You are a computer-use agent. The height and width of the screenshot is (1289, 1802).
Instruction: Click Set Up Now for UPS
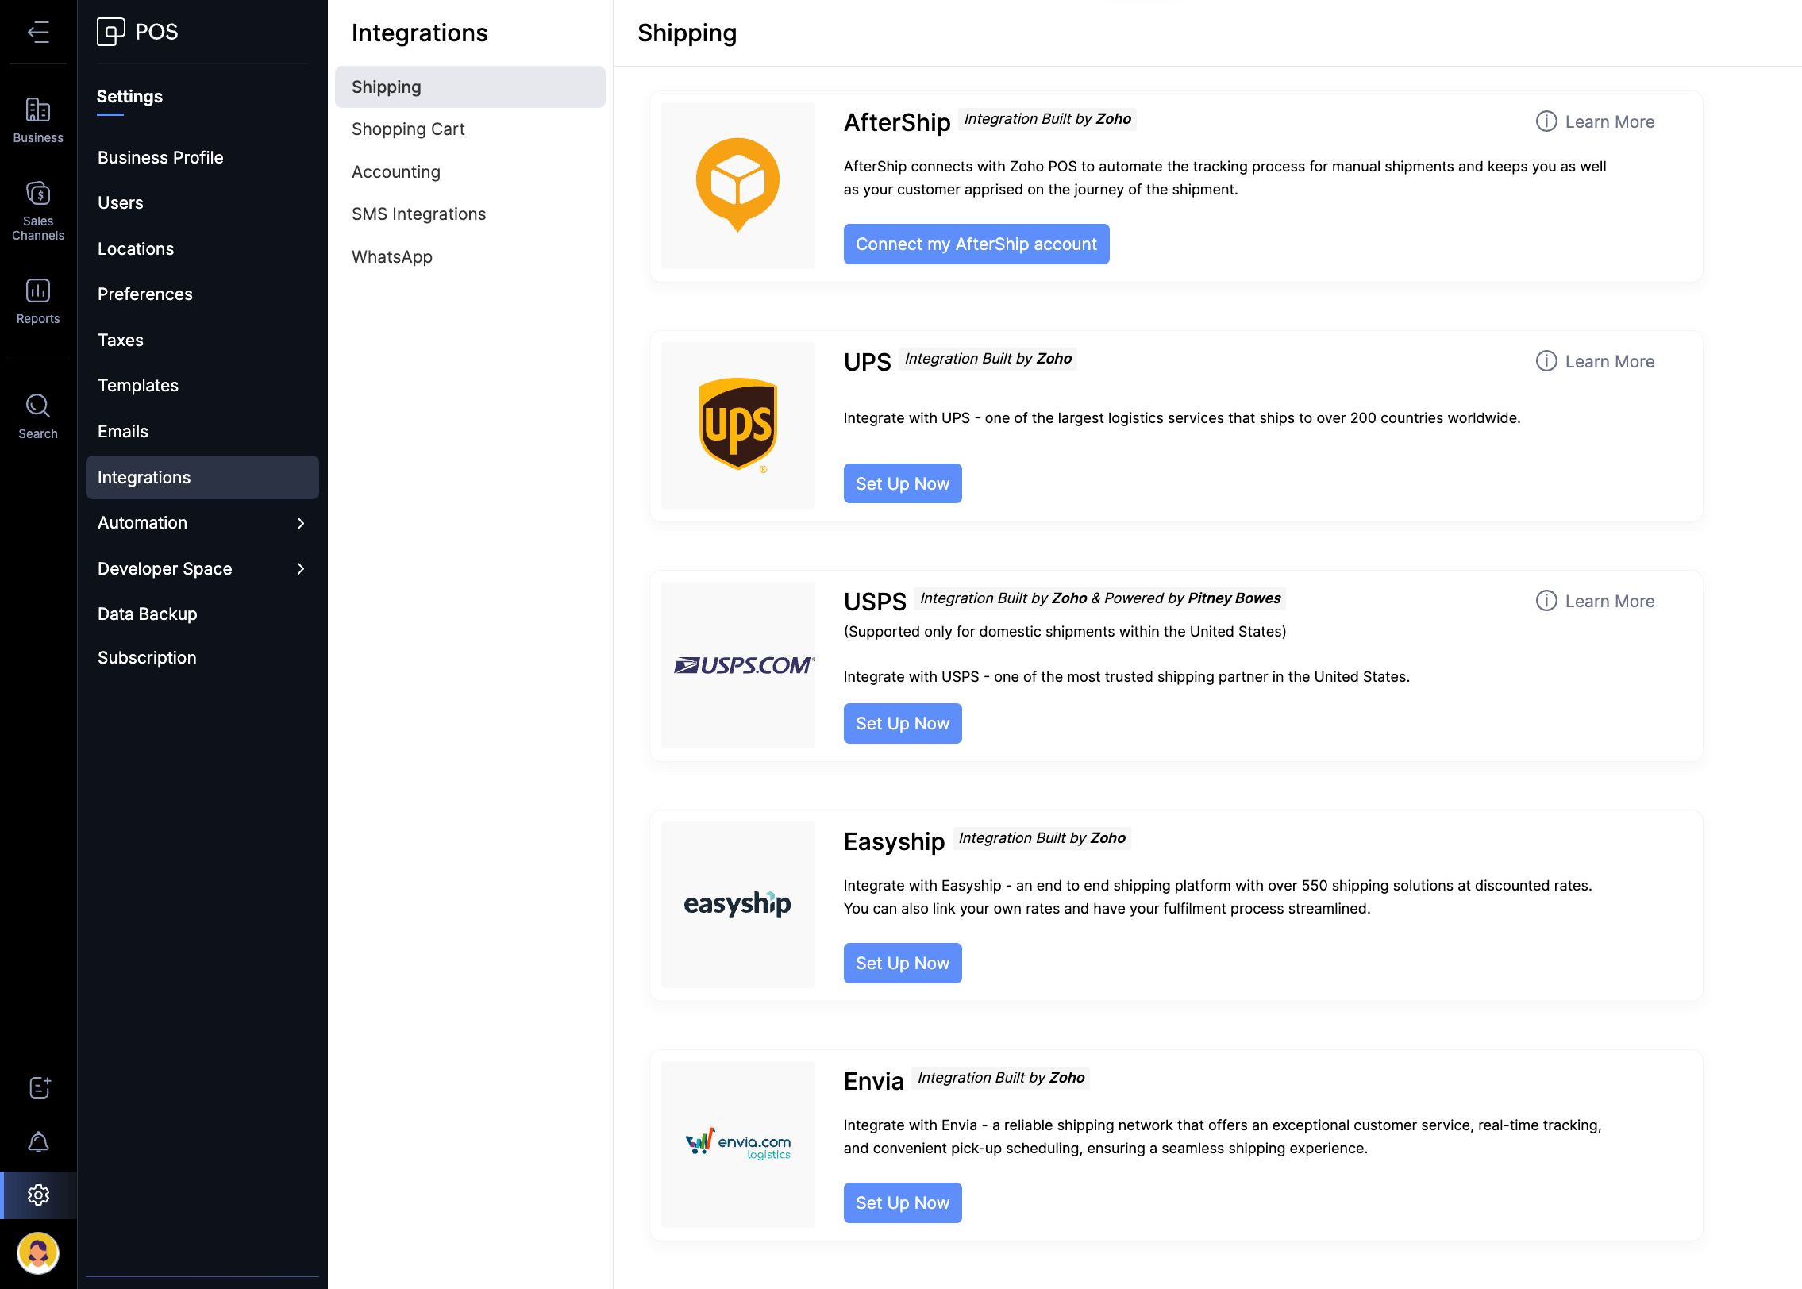pos(902,484)
